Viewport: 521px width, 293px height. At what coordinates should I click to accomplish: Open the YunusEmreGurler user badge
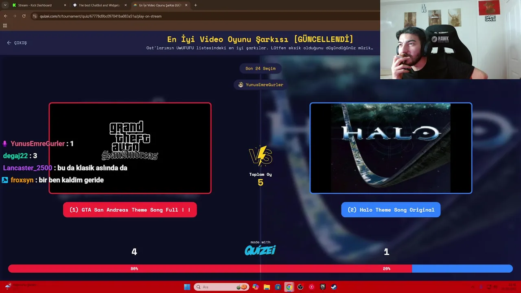(260, 85)
